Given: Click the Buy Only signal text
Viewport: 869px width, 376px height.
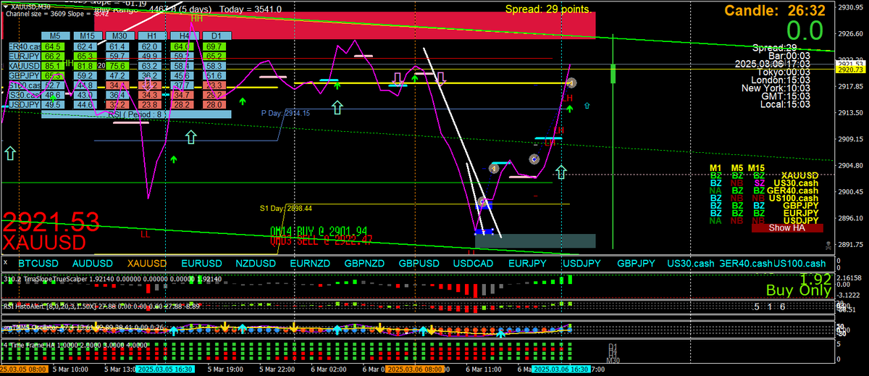Looking at the screenshot, I should [799, 290].
